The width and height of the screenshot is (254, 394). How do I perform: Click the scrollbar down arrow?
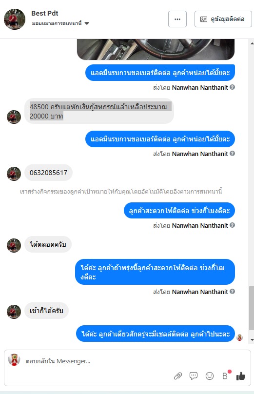pos(252,340)
